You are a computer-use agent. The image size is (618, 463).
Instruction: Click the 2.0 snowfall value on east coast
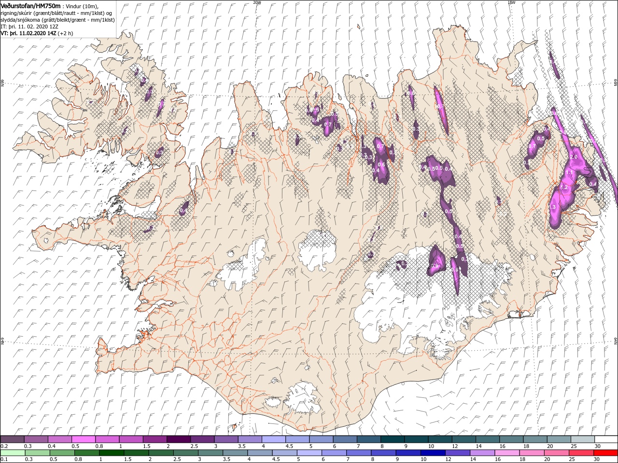coord(574,157)
